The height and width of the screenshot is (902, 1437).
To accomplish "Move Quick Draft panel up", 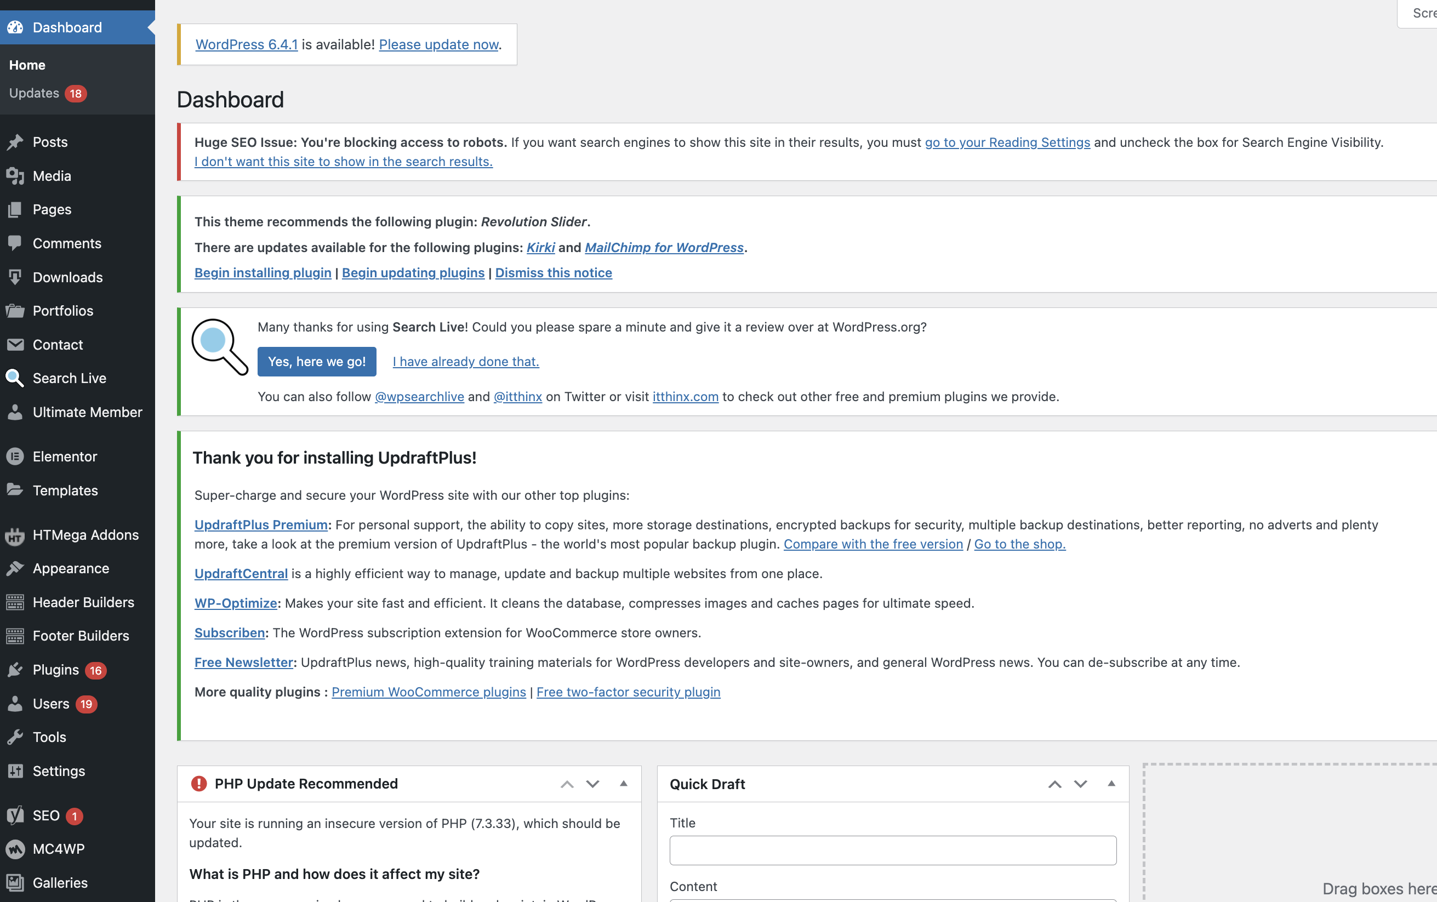I will click(x=1054, y=784).
